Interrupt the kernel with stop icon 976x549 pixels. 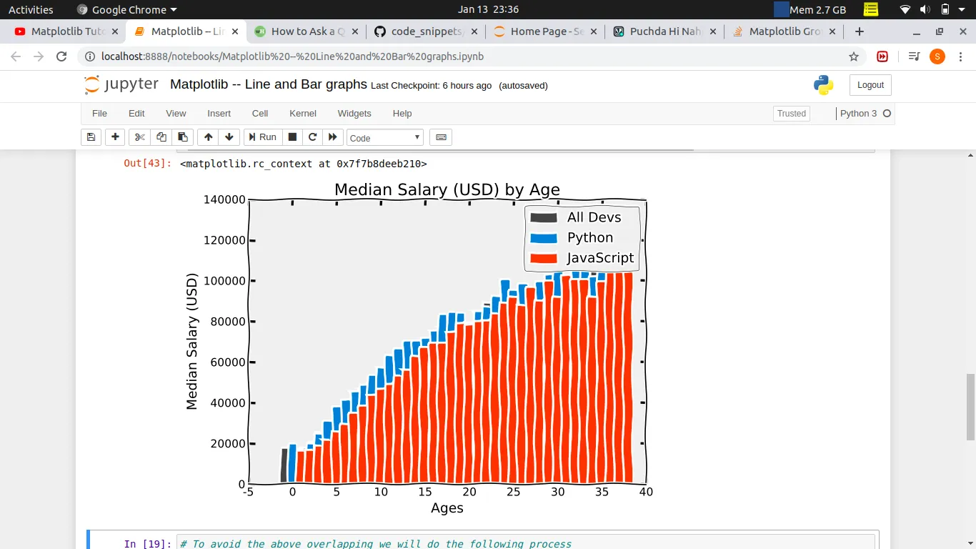tap(292, 137)
